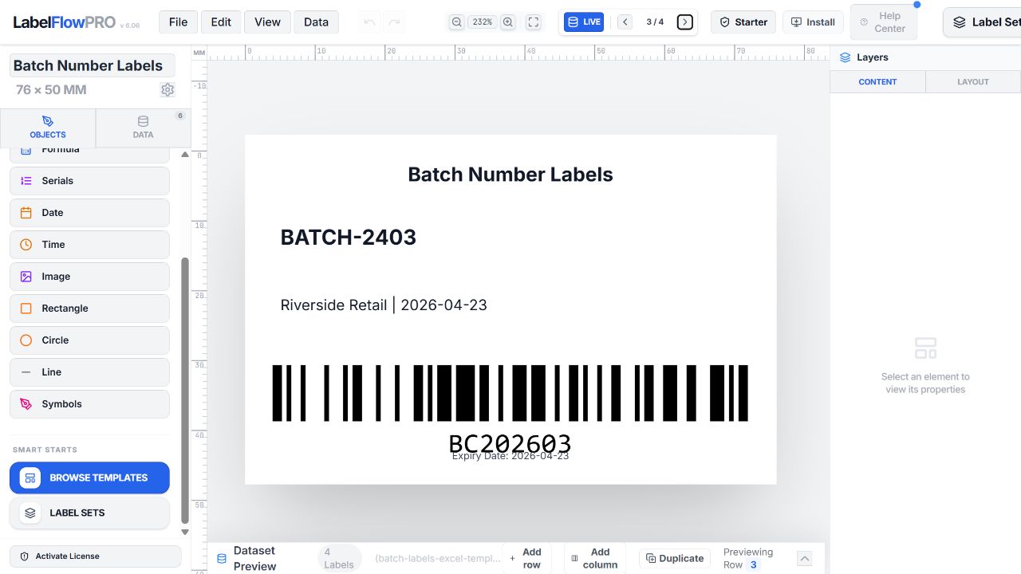Click Activate License
The height and width of the screenshot is (574, 1021).
click(96, 556)
